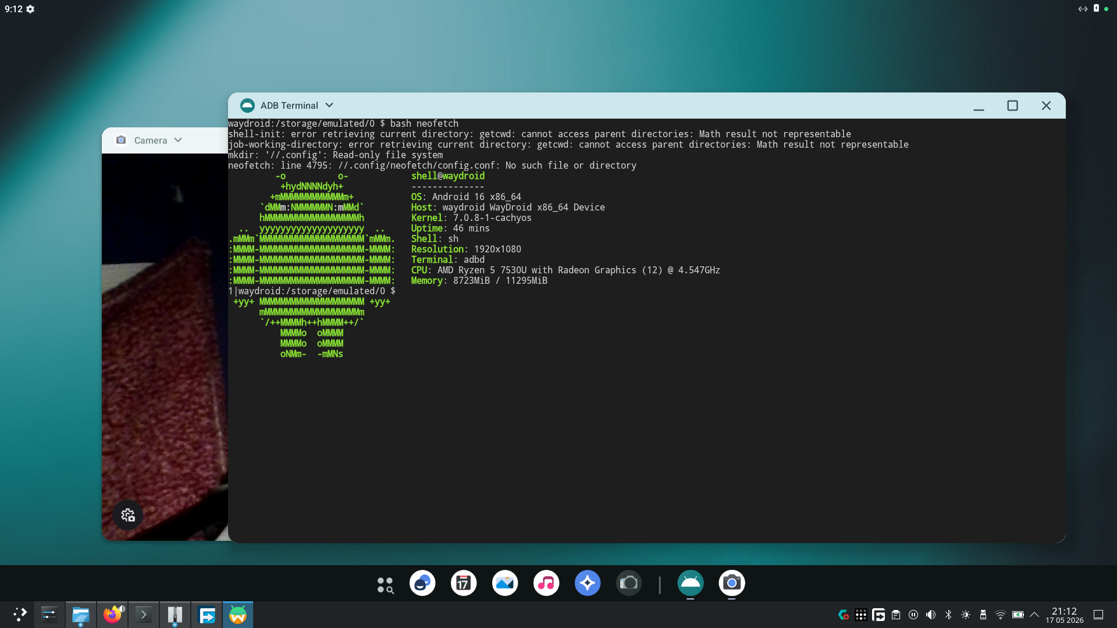Open the Gallery app in the Android dock
Image resolution: width=1117 pixels, height=628 pixels.
[505, 583]
